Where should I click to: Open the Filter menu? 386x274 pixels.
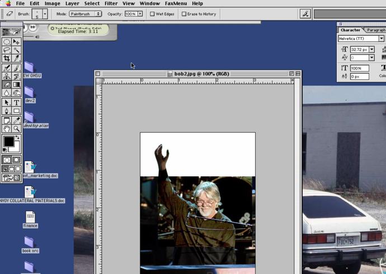111,3
